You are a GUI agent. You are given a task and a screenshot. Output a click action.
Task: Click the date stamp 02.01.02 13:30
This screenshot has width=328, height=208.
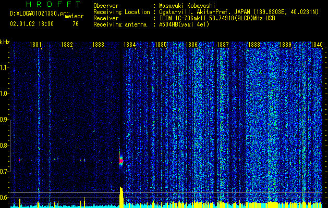(32, 24)
